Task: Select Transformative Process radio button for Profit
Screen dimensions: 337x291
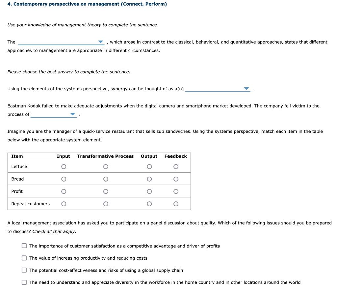Action: (106, 191)
